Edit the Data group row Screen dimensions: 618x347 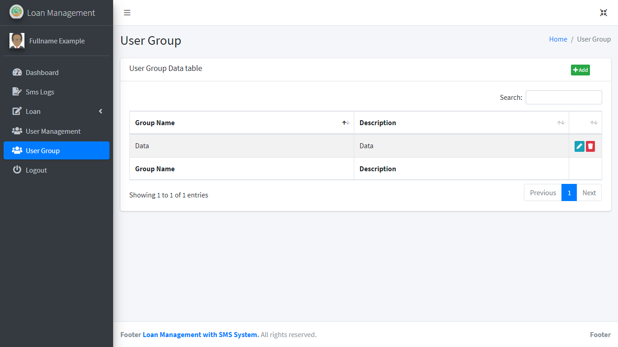(580, 146)
